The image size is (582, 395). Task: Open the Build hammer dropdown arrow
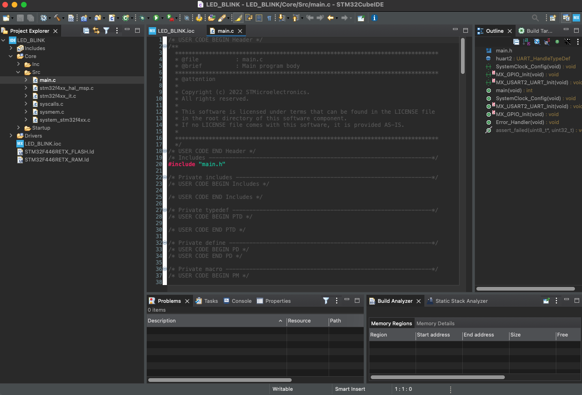64,18
